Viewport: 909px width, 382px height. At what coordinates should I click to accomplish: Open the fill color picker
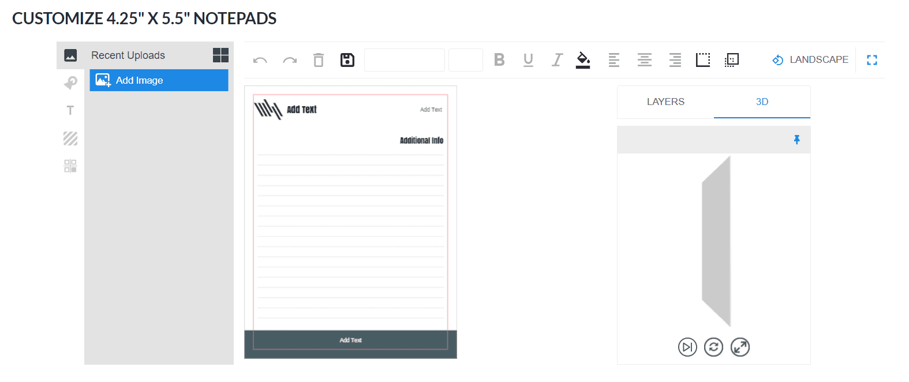[583, 60]
